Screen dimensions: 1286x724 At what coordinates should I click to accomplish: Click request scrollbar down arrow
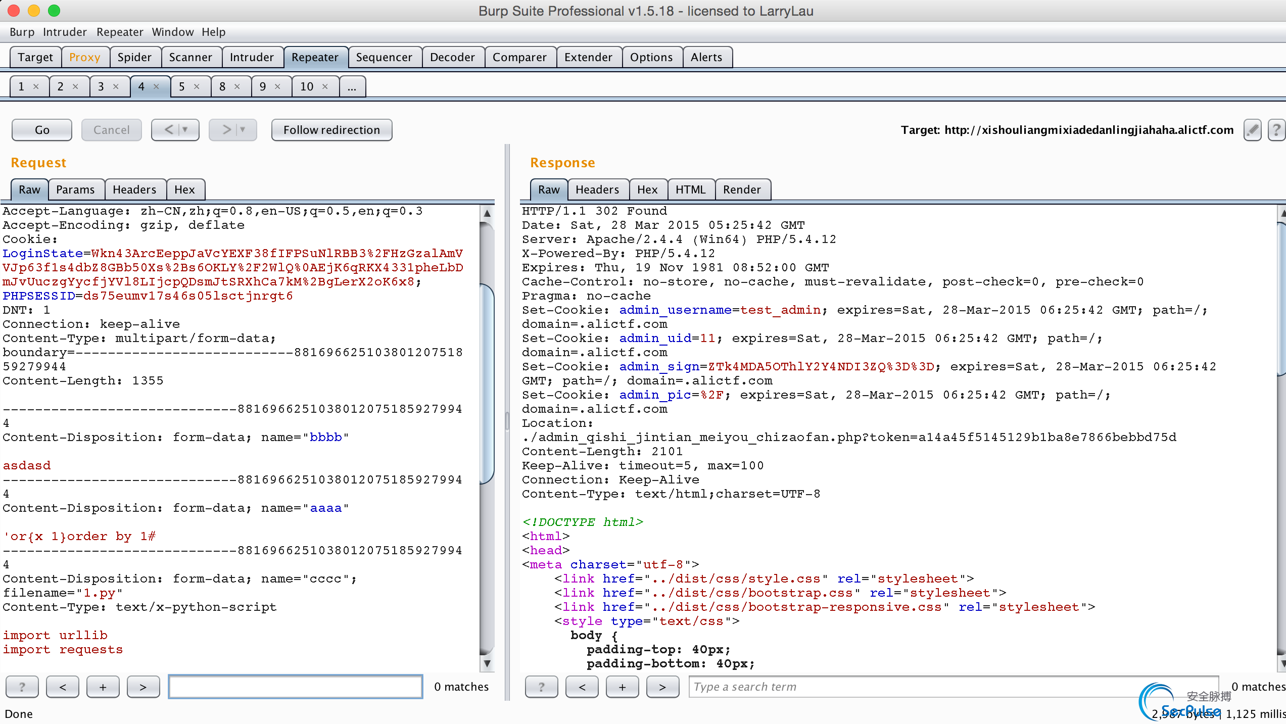[487, 663]
